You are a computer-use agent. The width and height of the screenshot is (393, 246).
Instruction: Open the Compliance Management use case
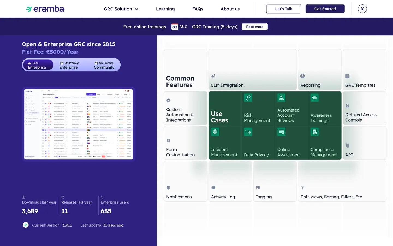[x=325, y=143]
